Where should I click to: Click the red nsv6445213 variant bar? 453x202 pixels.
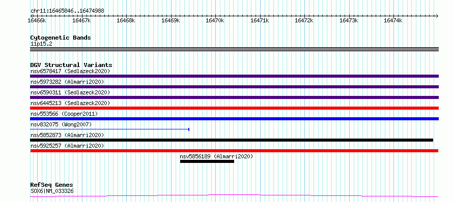pyautogui.click(x=234, y=108)
